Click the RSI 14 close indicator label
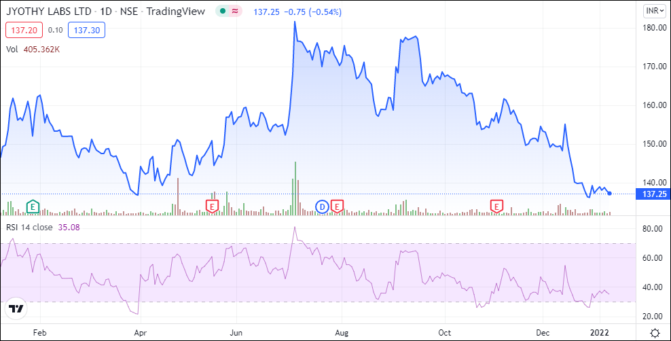The image size is (671, 341). [29, 227]
